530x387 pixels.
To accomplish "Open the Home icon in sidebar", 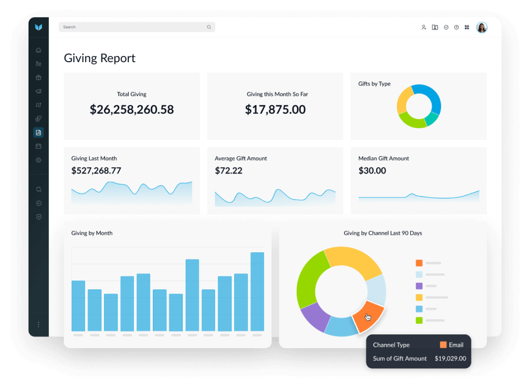I will pyautogui.click(x=38, y=50).
